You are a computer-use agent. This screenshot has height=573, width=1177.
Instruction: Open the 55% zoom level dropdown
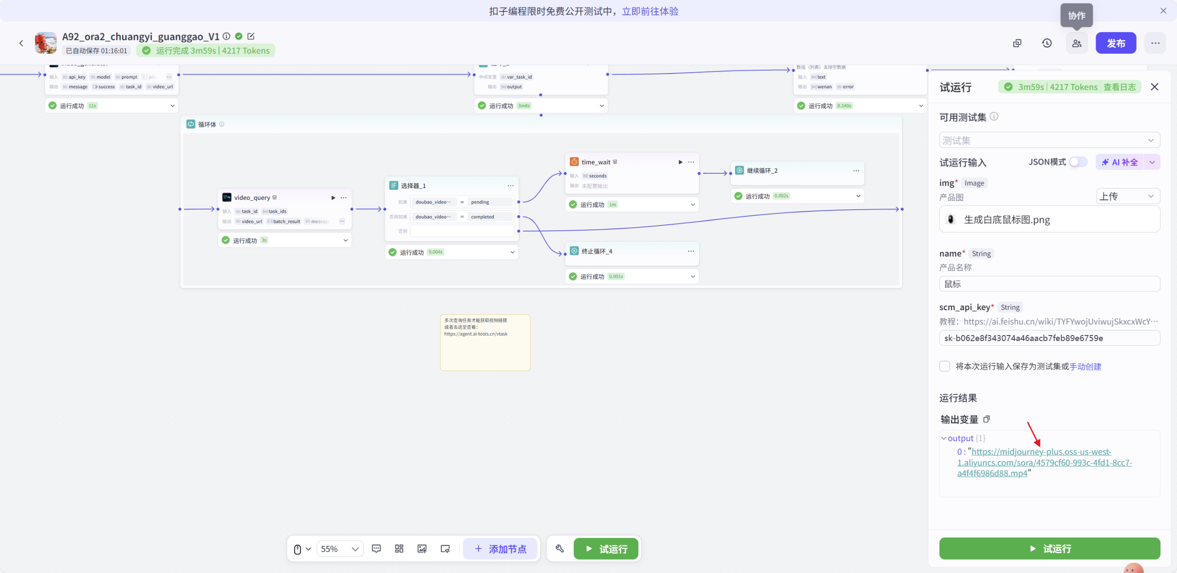tap(340, 549)
